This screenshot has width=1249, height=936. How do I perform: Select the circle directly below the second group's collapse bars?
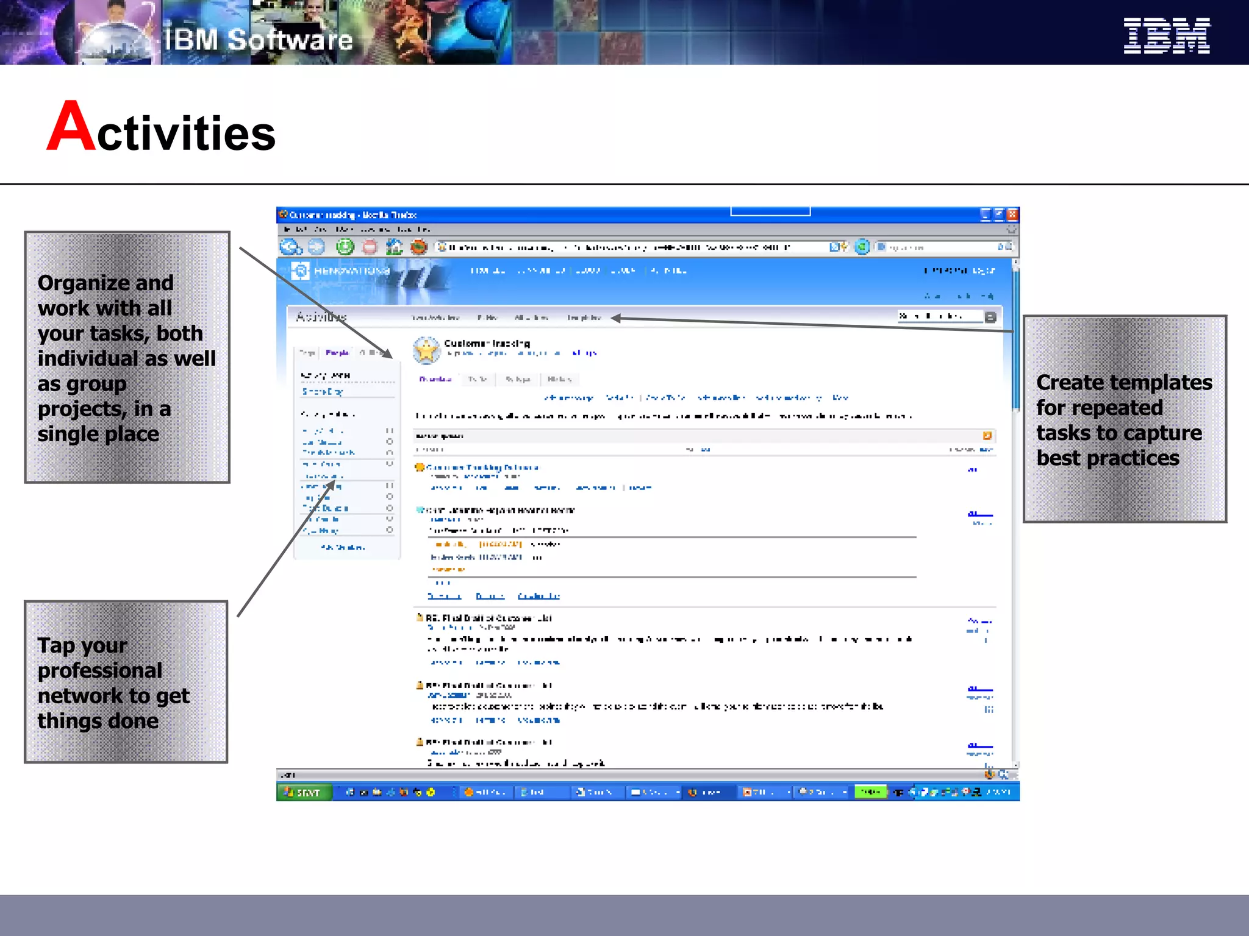390,497
